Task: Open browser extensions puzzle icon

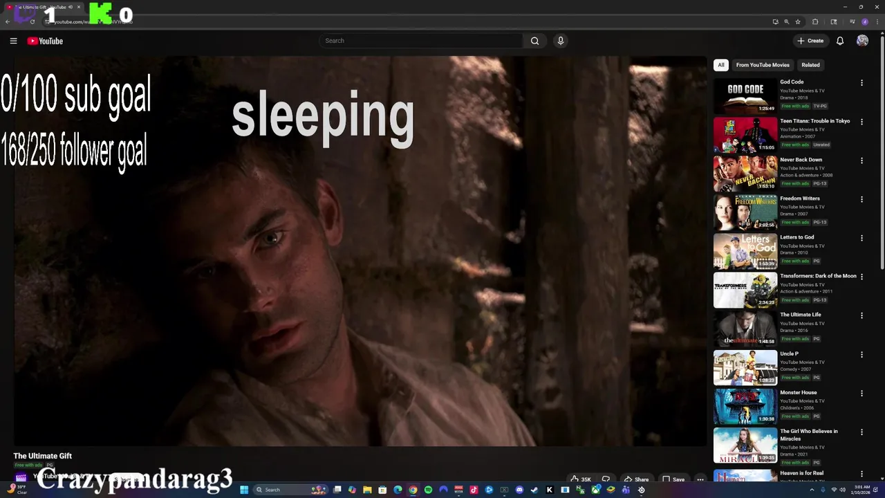Action: coord(815,21)
